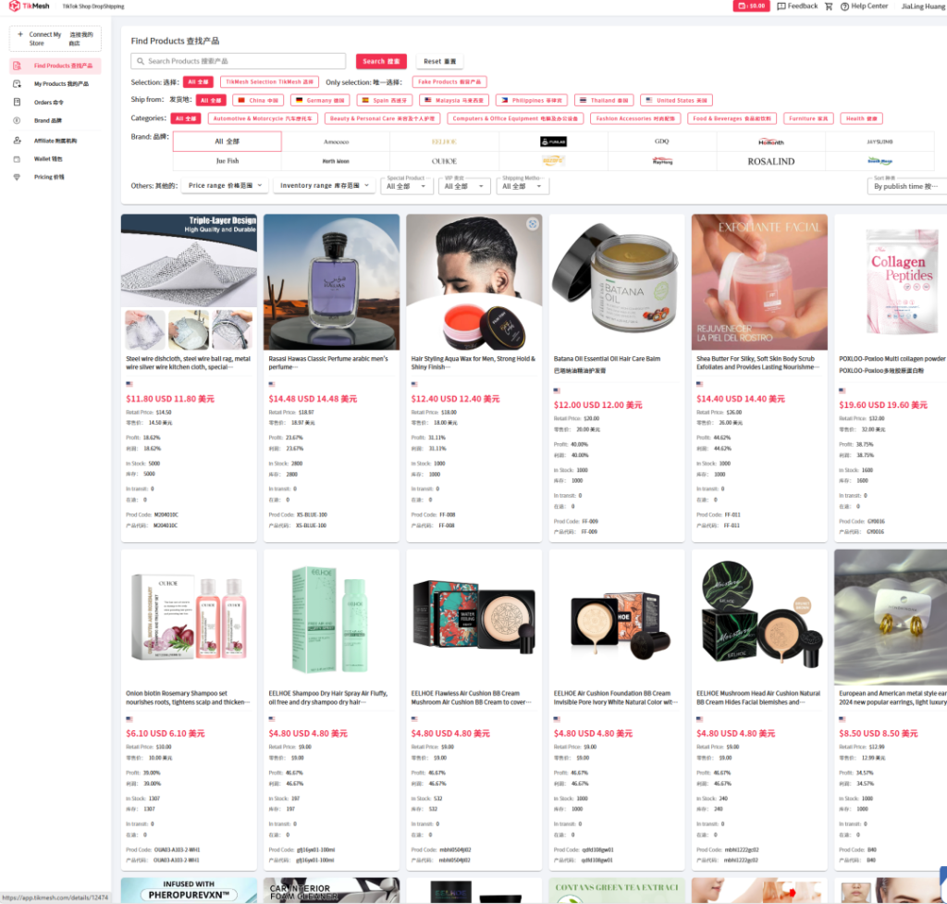Open Rasasi Hawas Classic Perfume title link

click(328, 363)
